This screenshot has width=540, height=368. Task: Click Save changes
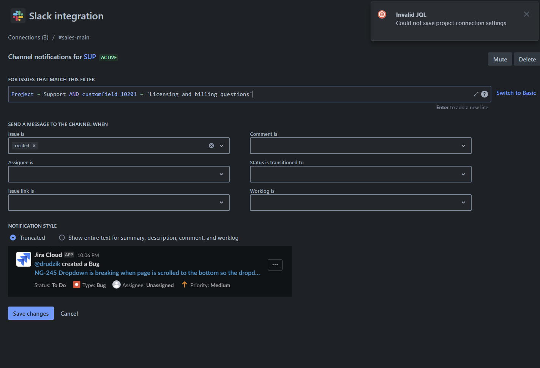pos(31,313)
